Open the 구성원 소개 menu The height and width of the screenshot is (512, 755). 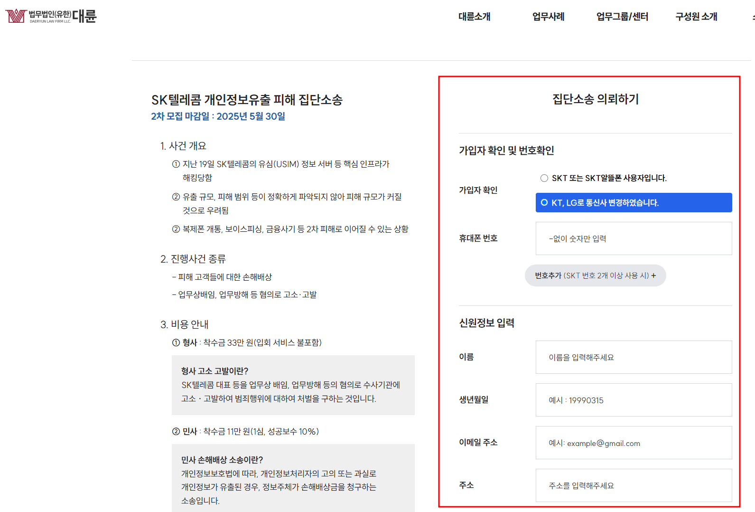tap(696, 17)
